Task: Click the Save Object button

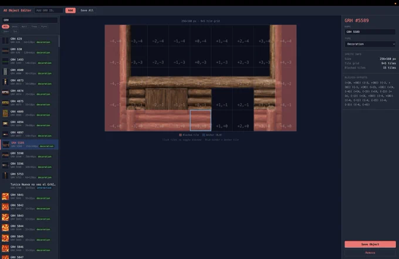Action: click(370, 244)
